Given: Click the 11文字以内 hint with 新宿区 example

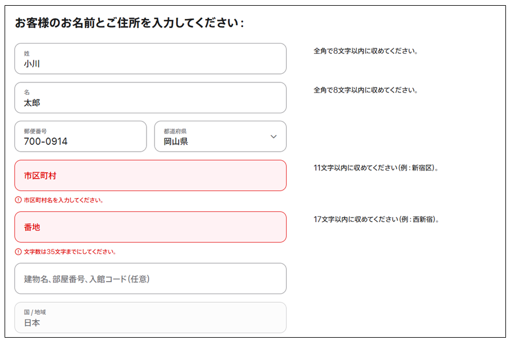Looking at the screenshot, I should point(376,168).
